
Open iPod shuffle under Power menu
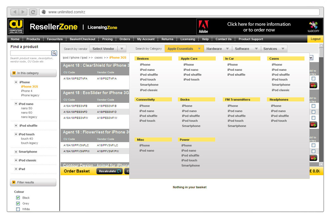click(190, 155)
